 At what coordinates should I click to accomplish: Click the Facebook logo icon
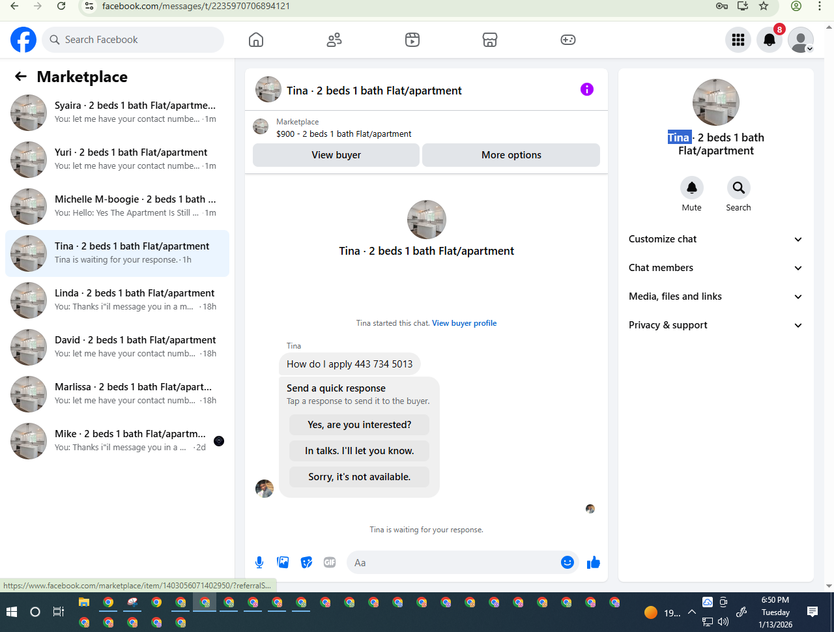click(23, 40)
